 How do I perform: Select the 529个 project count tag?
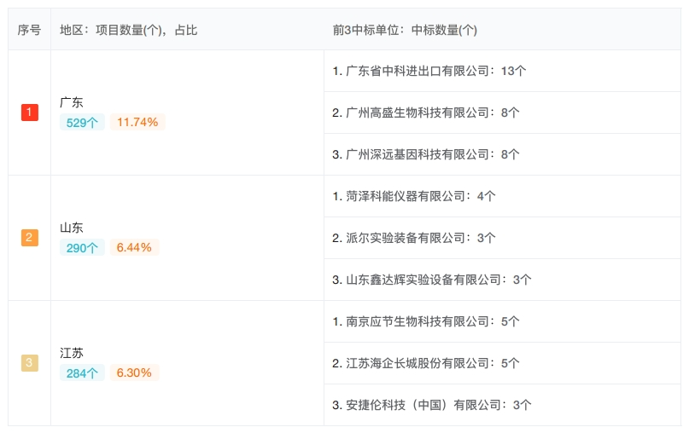pyautogui.click(x=82, y=122)
